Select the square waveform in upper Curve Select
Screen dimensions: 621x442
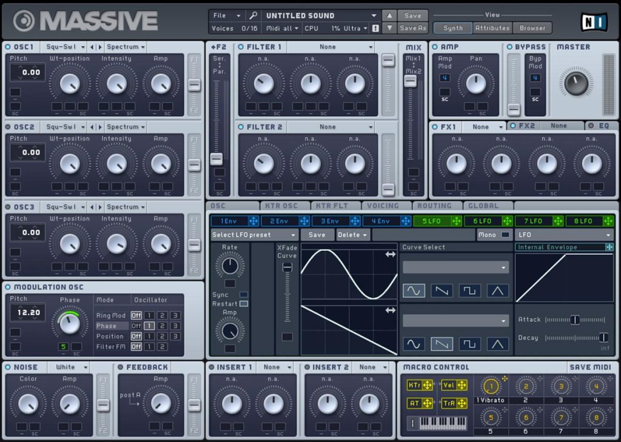[469, 290]
